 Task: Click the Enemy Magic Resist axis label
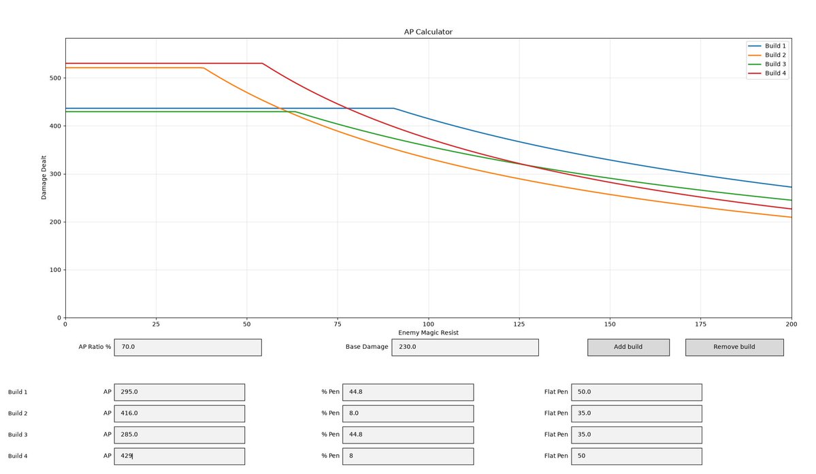point(428,333)
